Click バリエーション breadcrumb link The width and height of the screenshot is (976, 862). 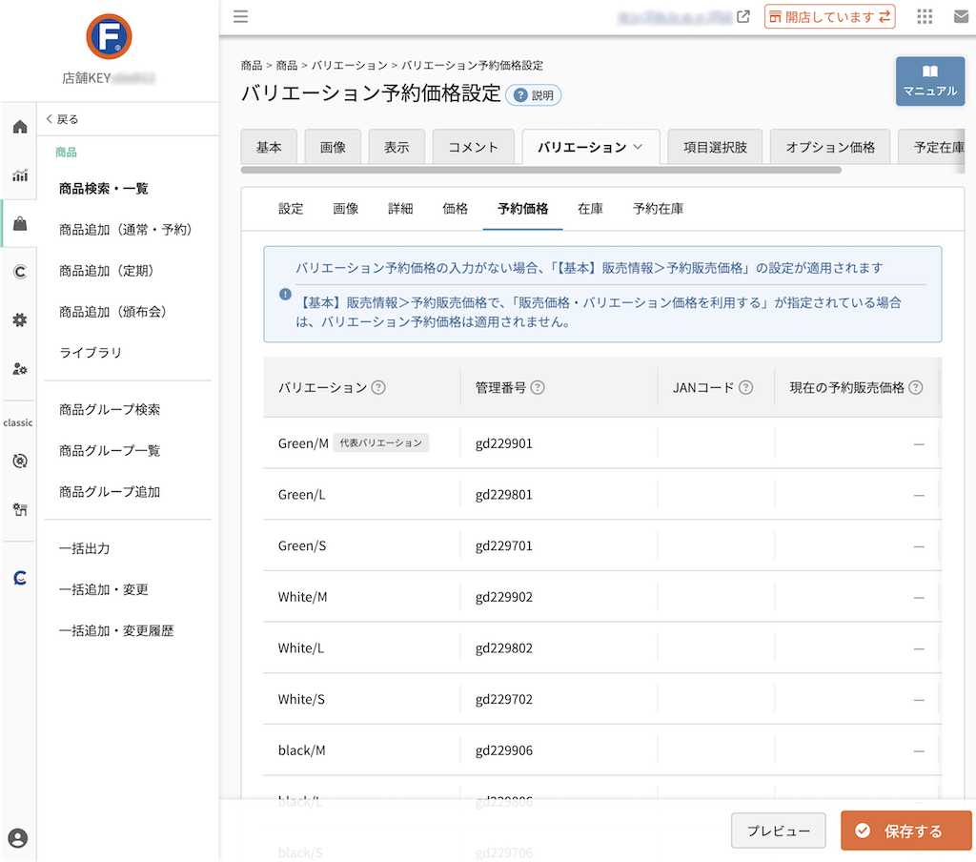click(349, 66)
